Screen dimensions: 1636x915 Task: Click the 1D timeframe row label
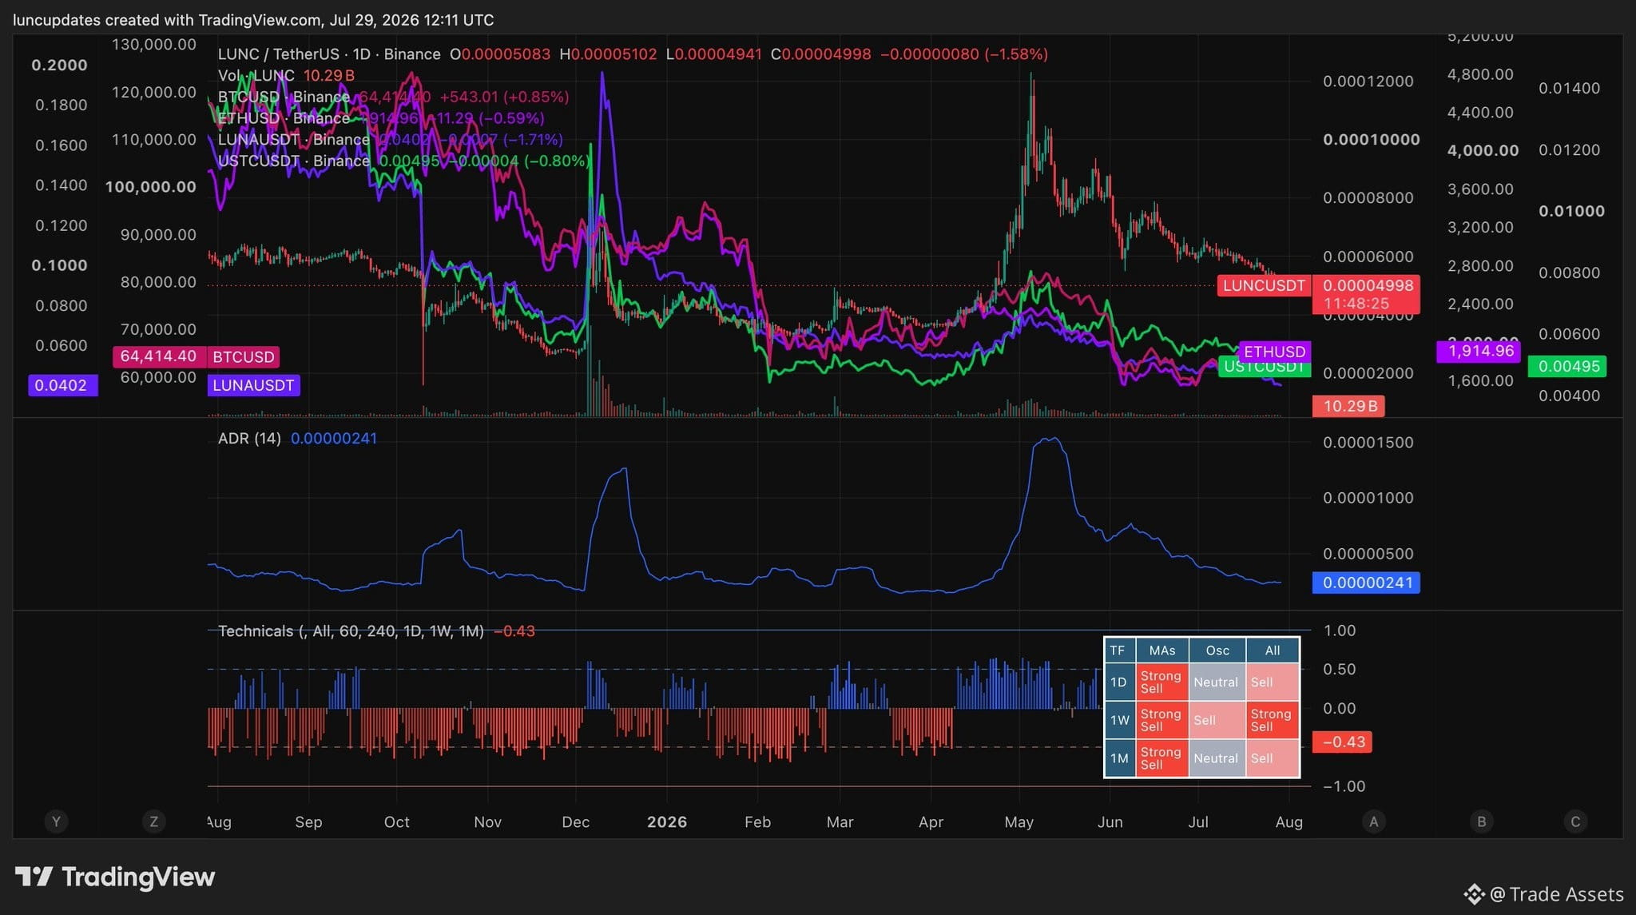tap(1119, 682)
